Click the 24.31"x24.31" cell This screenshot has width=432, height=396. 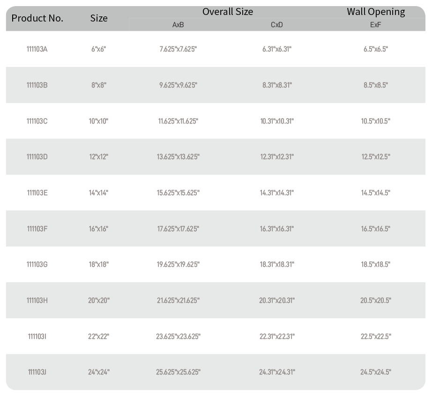(x=276, y=372)
